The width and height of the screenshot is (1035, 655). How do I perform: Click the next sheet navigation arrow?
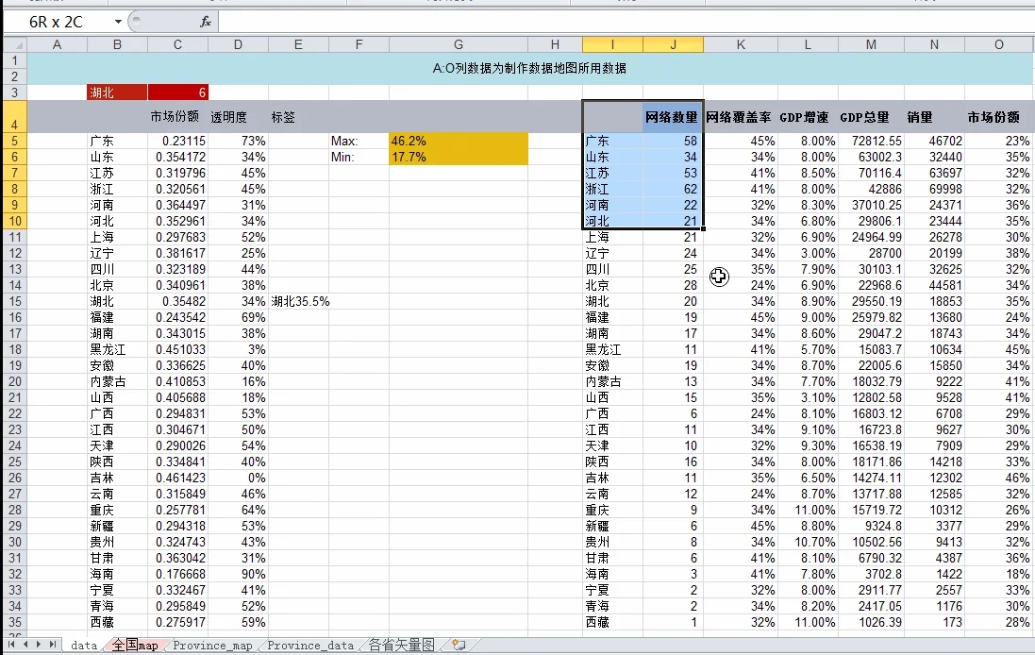click(39, 645)
